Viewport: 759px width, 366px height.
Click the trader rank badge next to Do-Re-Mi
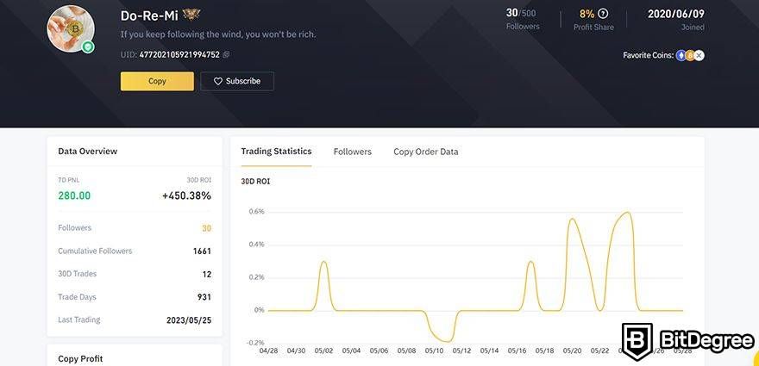[191, 15]
